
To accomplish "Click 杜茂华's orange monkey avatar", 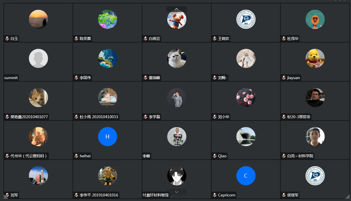I will click(x=315, y=19).
